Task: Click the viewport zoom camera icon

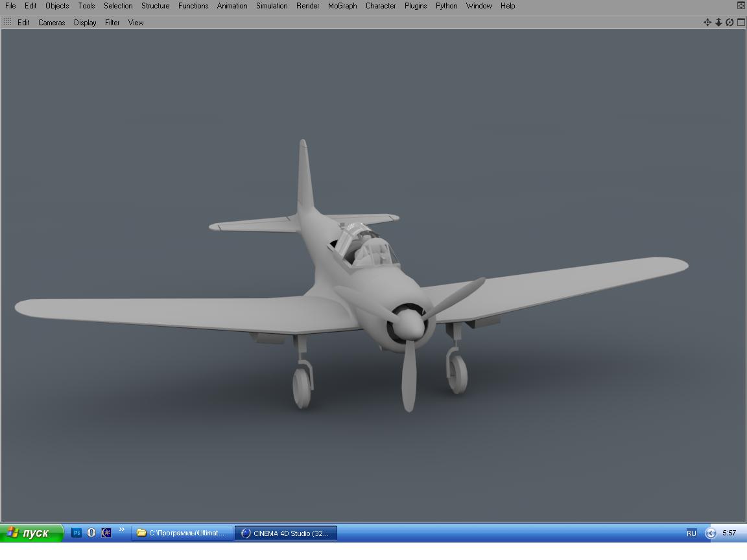Action: (718, 23)
